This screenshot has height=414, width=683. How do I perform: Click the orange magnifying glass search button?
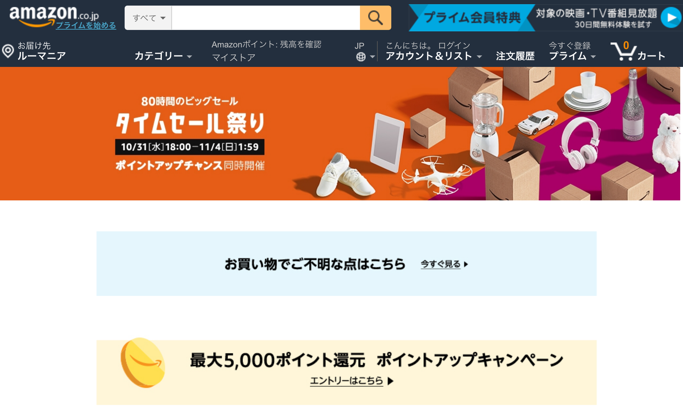click(x=375, y=18)
